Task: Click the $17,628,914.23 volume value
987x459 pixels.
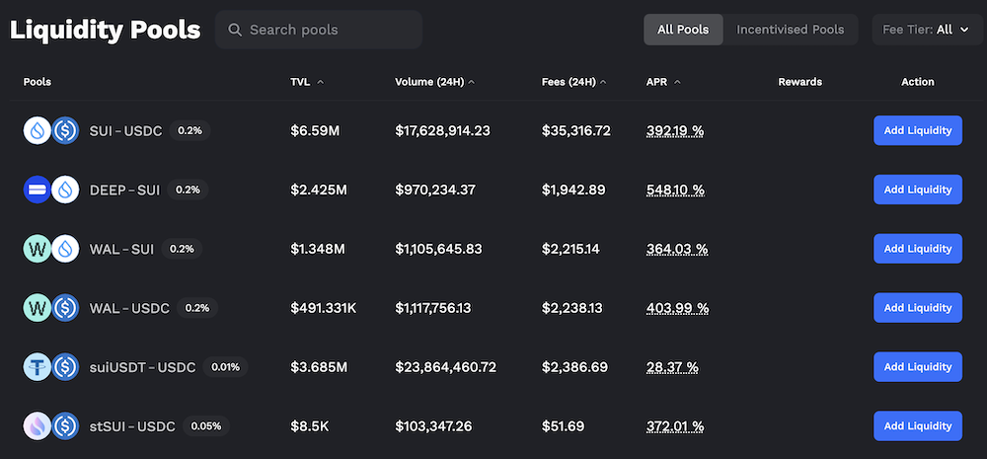Action: tap(442, 131)
